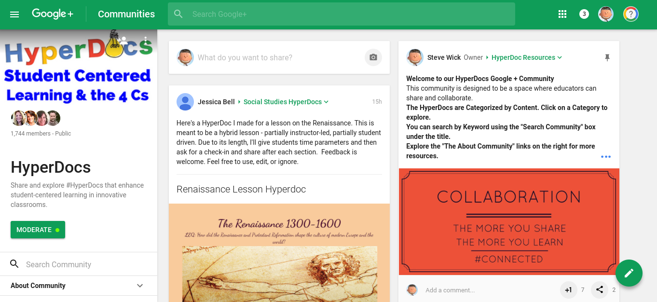Image resolution: width=657 pixels, height=302 pixels.
Task: Open Jessica Bell's profile link
Action: (216, 102)
